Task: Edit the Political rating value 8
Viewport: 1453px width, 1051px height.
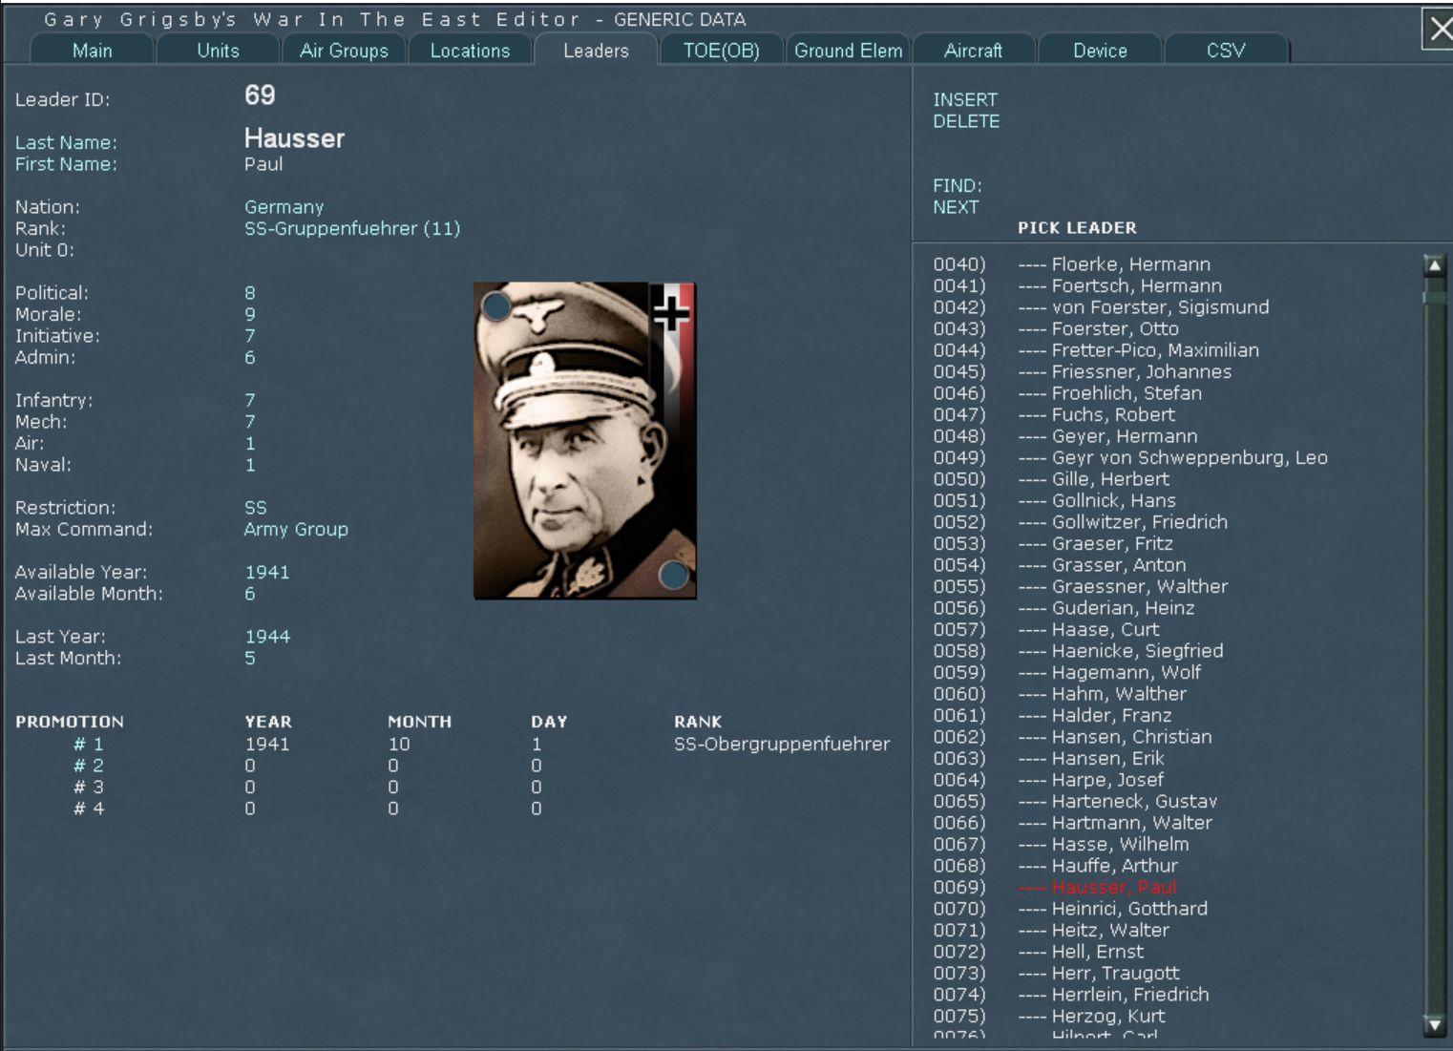Action: click(x=250, y=293)
